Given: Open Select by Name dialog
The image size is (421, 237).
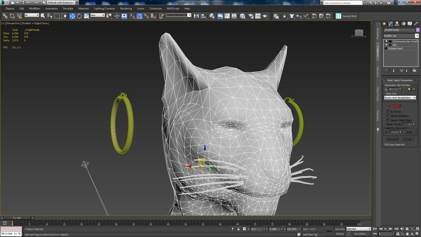Looking at the screenshot, I should coord(50,16).
